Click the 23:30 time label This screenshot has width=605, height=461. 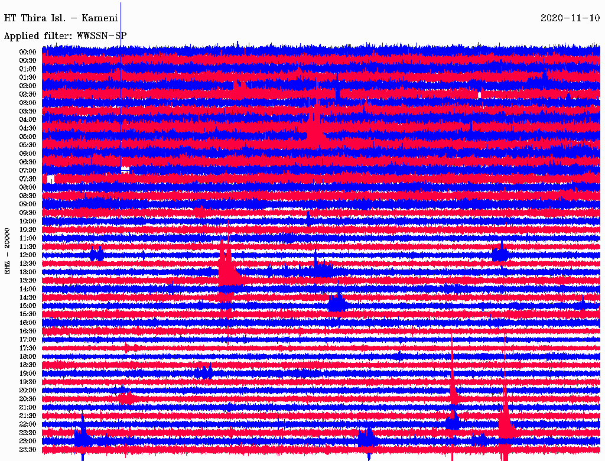point(27,449)
